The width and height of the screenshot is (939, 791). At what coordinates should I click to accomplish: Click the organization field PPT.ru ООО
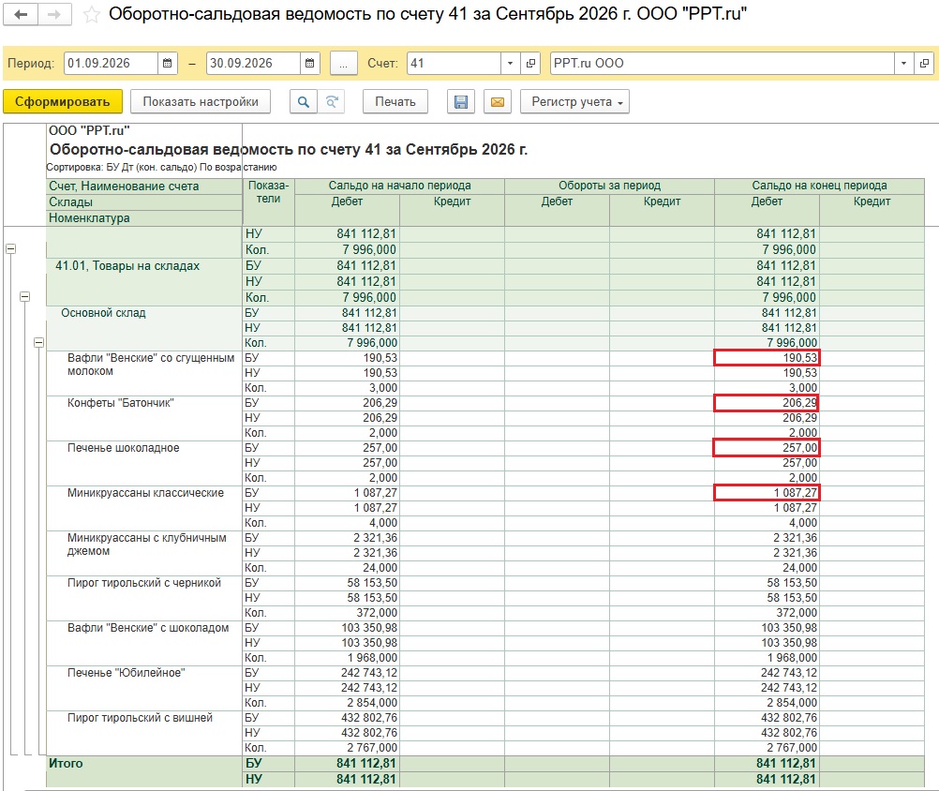723,63
